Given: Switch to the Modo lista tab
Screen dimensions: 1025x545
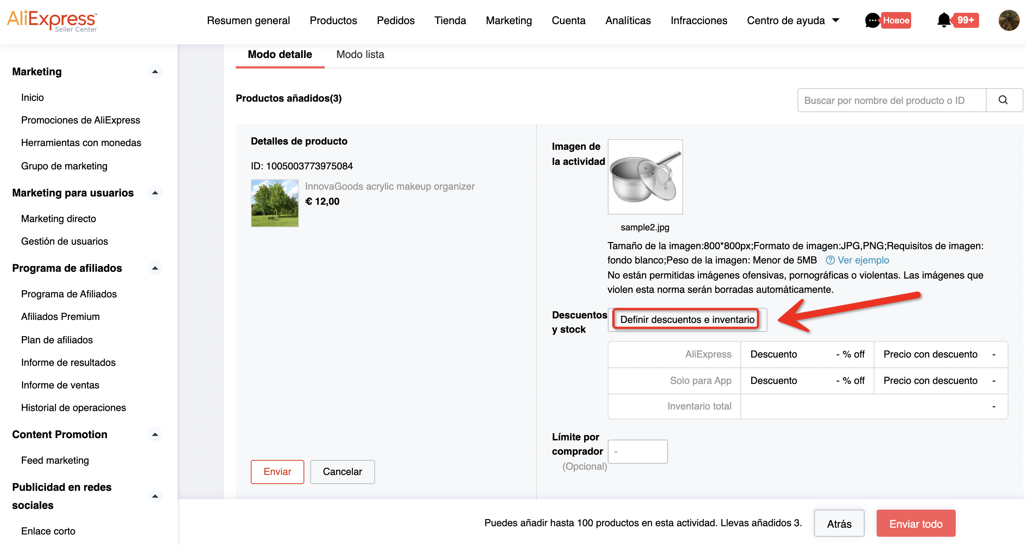Looking at the screenshot, I should 360,55.
